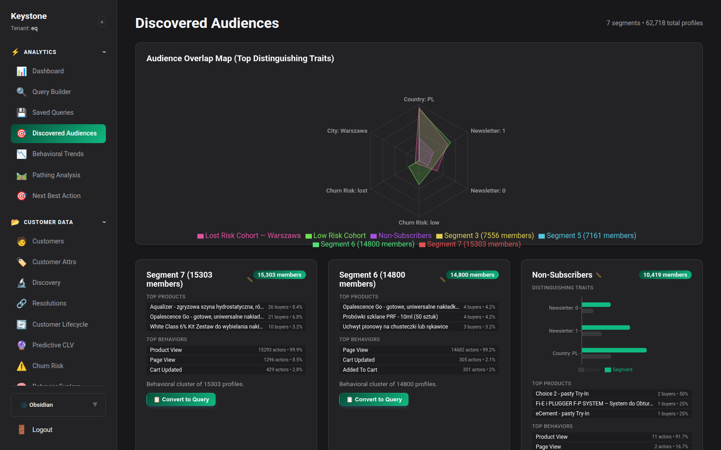Rename Non-Subscribers using pencil icon
This screenshot has height=450, width=721.
[x=598, y=275]
